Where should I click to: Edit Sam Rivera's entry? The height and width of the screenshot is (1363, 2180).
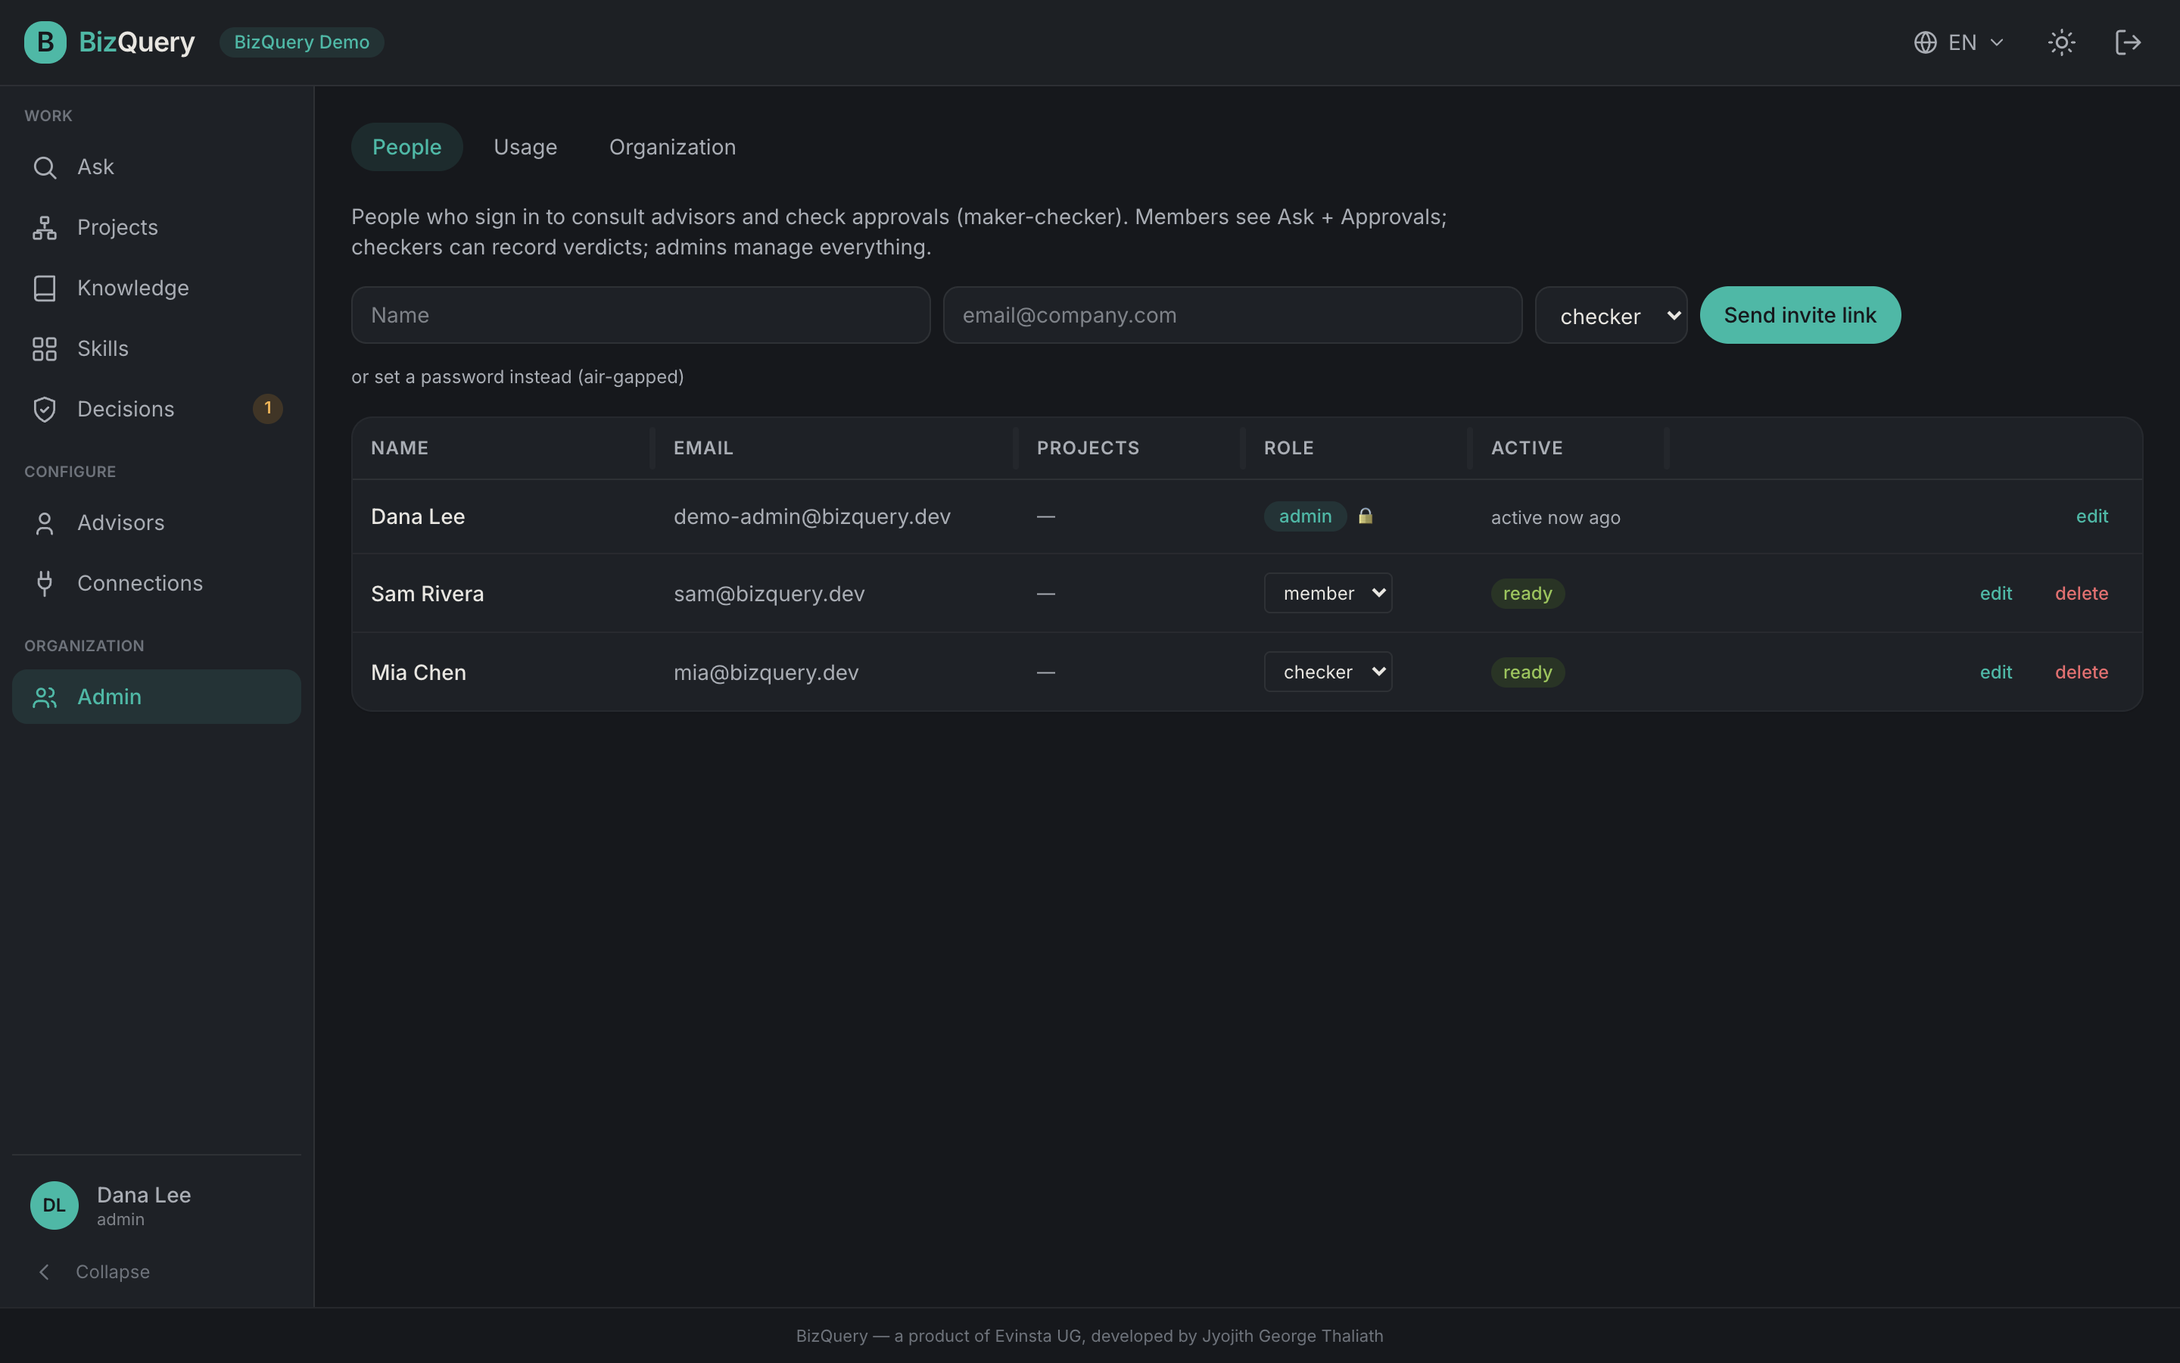point(1995,594)
